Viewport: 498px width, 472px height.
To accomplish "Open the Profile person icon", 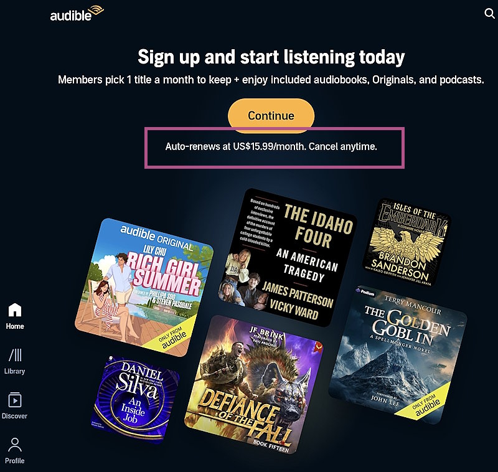I will [x=15, y=445].
